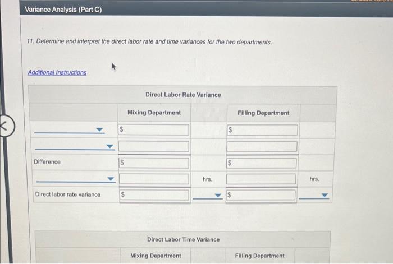
Task: Click 'Filling Department' header in rate variance table
Action: [263, 113]
